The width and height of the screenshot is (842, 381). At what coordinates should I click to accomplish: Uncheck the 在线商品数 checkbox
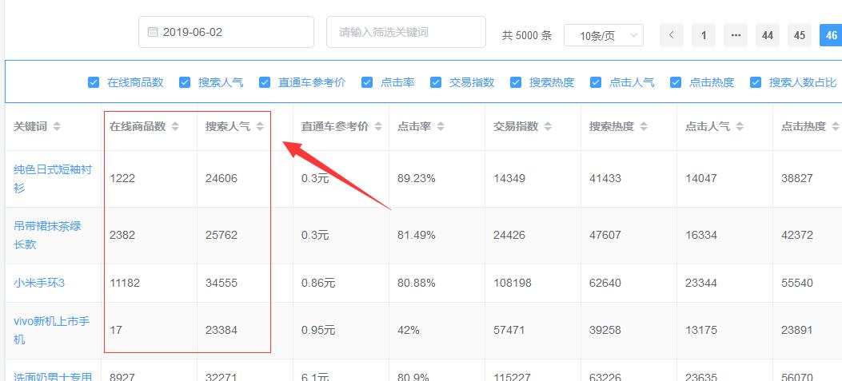pyautogui.click(x=94, y=82)
